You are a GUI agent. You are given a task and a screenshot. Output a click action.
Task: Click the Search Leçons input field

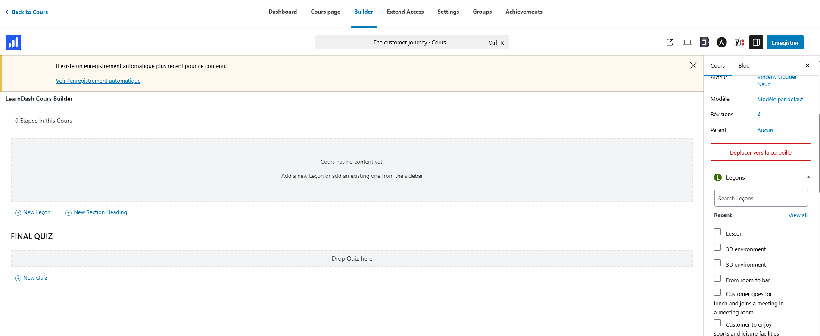coord(761,199)
